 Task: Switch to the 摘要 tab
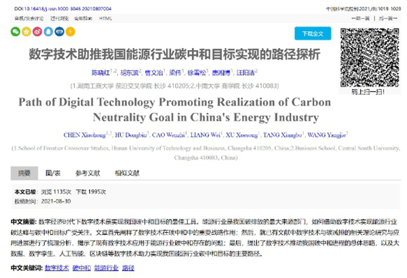tap(24, 172)
